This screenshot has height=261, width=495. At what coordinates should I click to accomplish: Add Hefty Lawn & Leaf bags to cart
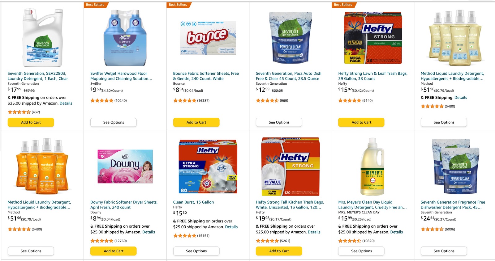pyautogui.click(x=361, y=122)
